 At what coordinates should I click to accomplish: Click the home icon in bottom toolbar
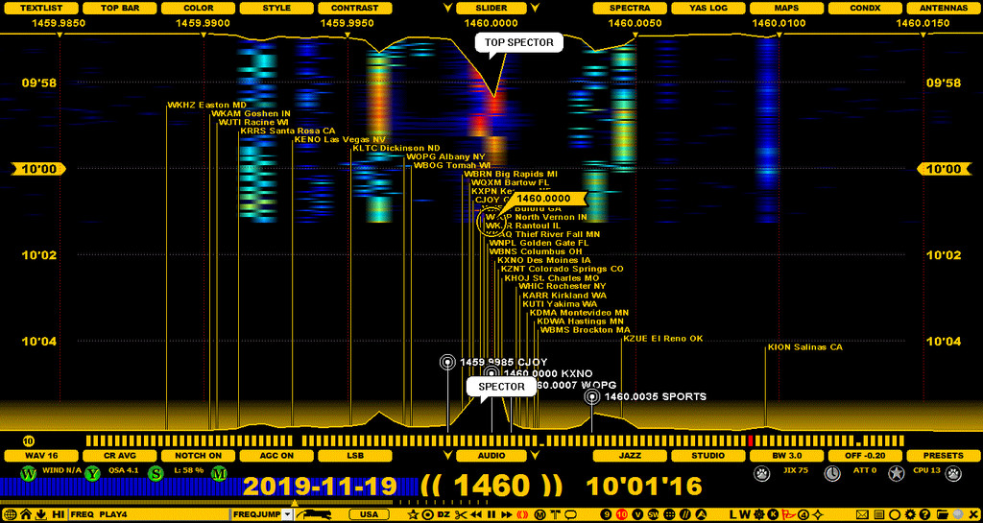tap(26, 514)
